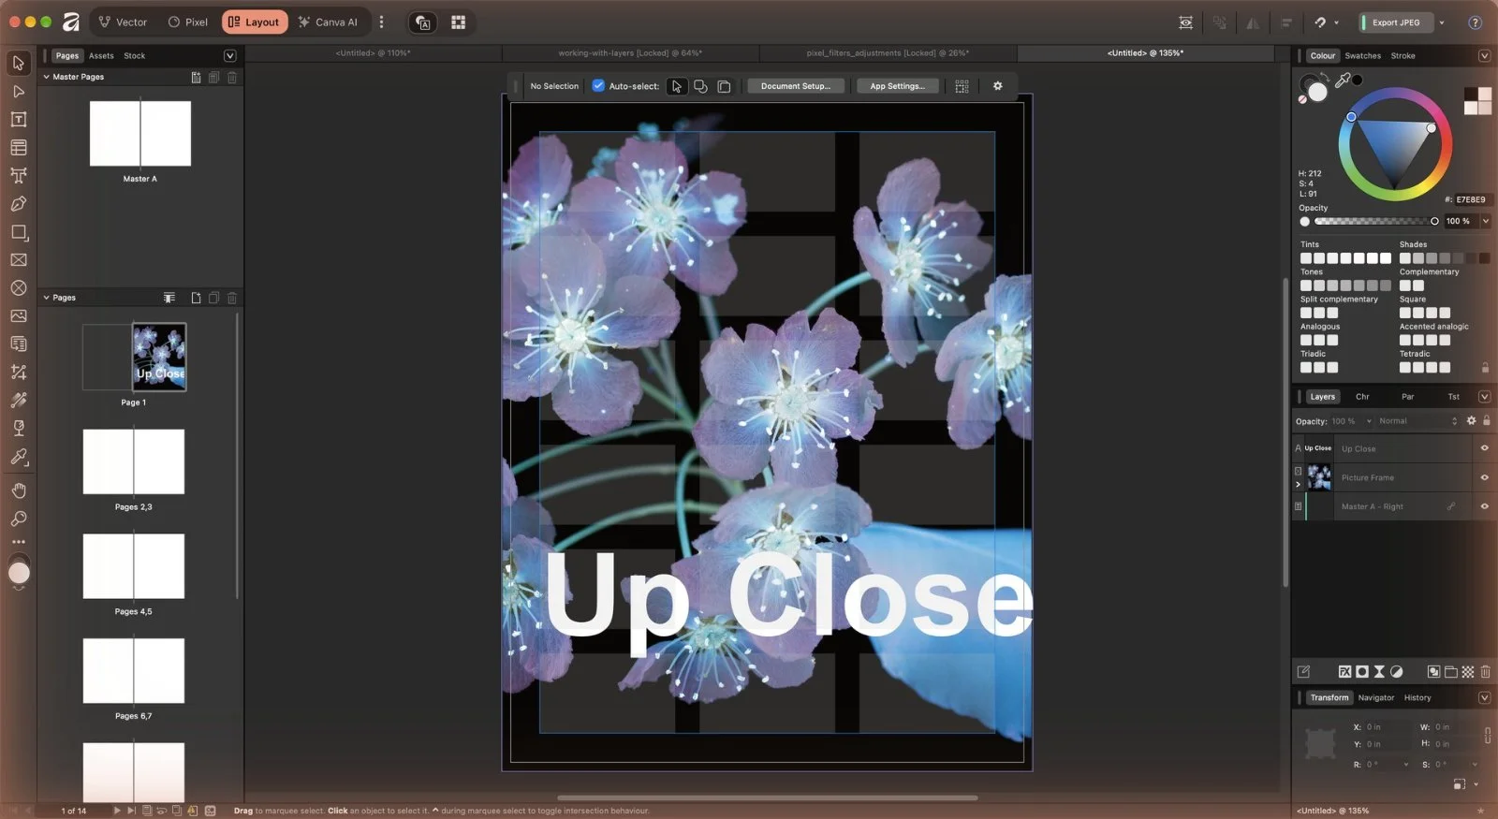
Task: Open the Export JPEG dropdown arrow
Action: click(1441, 22)
